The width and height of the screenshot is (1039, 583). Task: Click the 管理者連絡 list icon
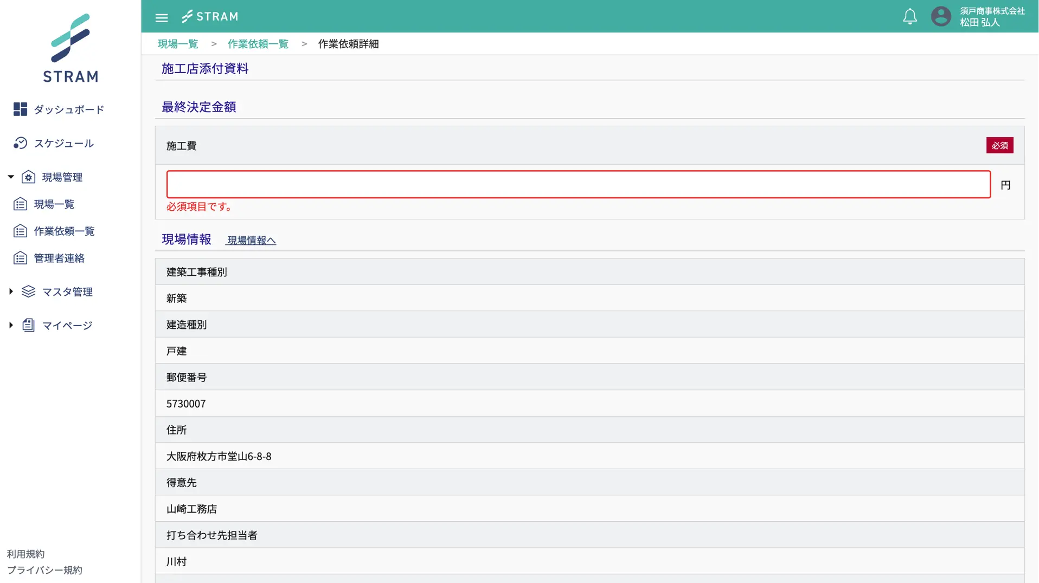tap(20, 258)
